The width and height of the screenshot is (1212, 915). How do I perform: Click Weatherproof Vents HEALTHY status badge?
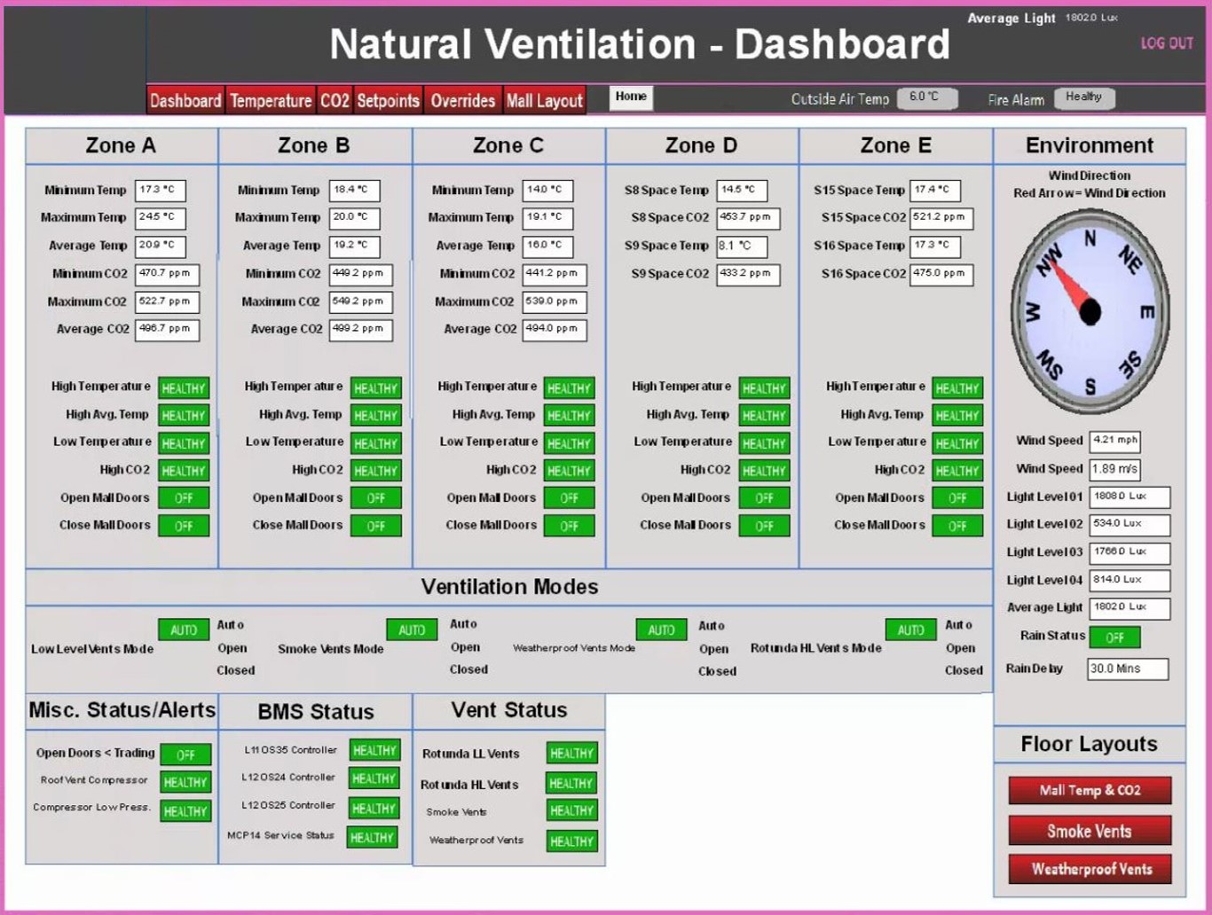click(x=571, y=841)
